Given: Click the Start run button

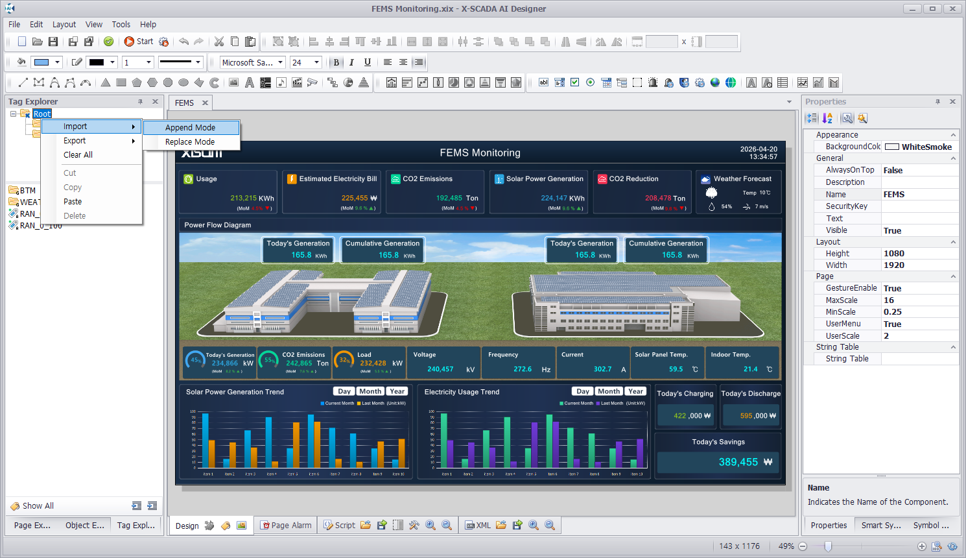Looking at the screenshot, I should [x=139, y=42].
